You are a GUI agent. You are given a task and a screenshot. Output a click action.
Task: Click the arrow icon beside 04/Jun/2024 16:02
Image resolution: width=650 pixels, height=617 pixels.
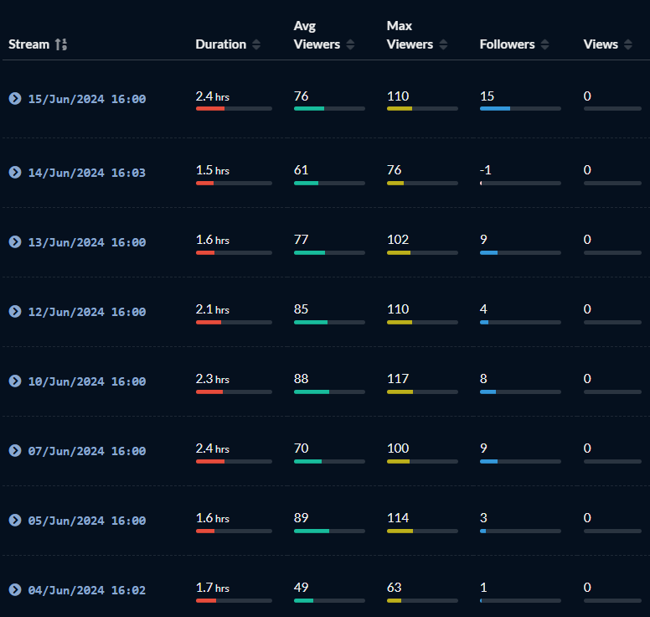(14, 590)
